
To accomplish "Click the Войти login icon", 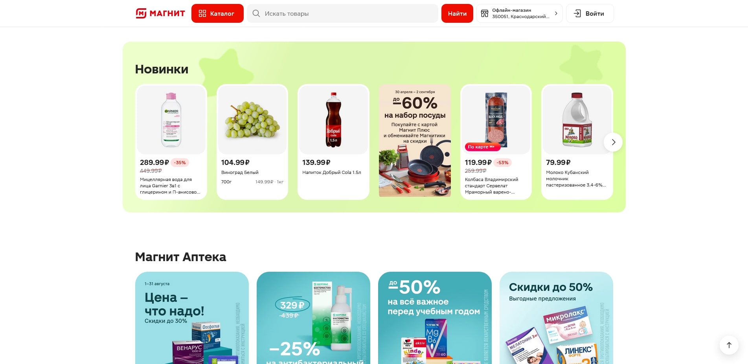I will coord(577,13).
